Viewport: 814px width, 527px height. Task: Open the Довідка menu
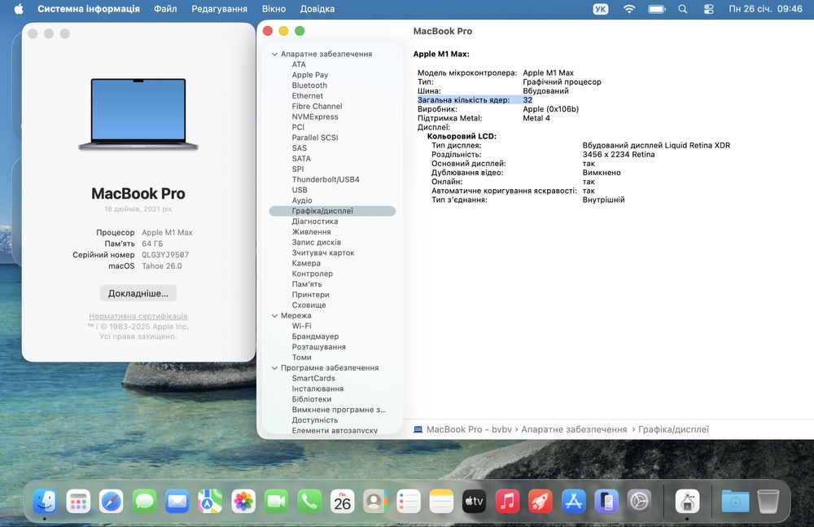(x=317, y=9)
